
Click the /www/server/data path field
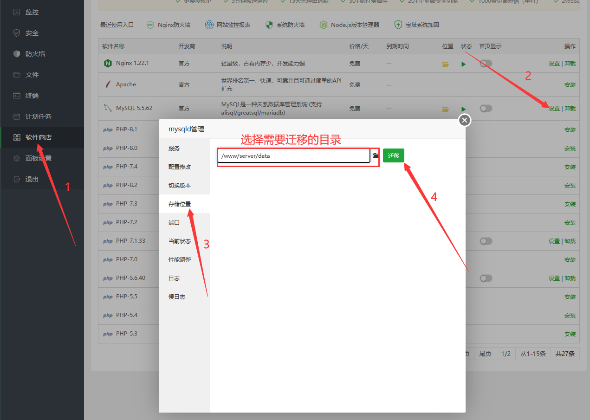pos(294,156)
